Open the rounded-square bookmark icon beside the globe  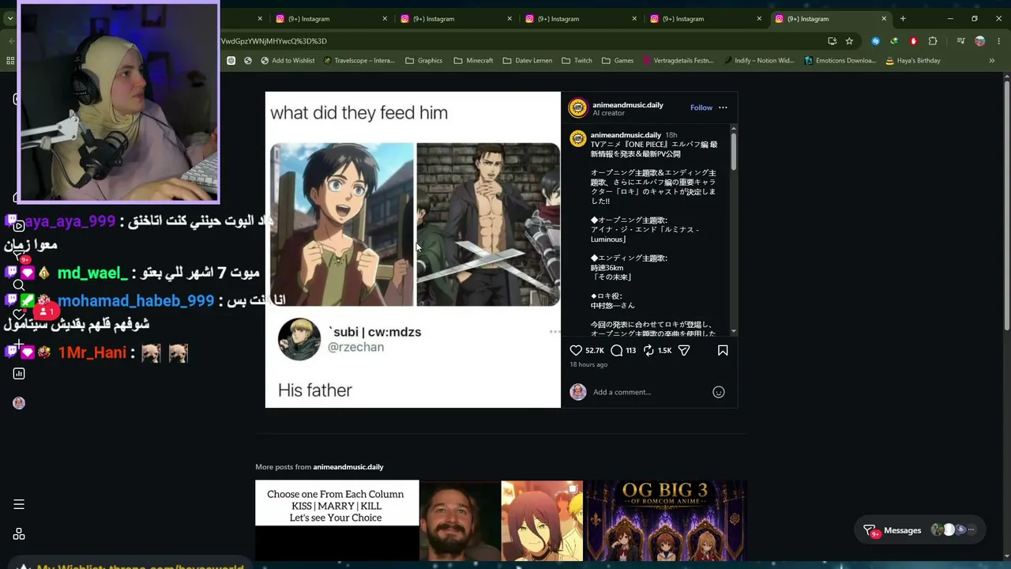pyautogui.click(x=231, y=60)
